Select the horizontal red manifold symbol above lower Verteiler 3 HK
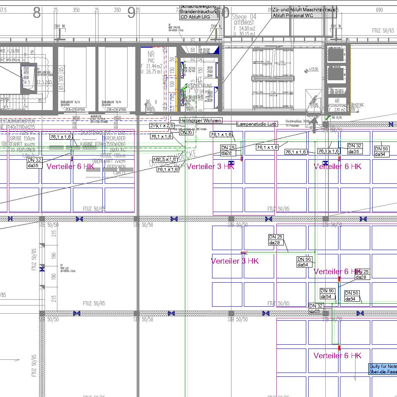 click(x=244, y=253)
